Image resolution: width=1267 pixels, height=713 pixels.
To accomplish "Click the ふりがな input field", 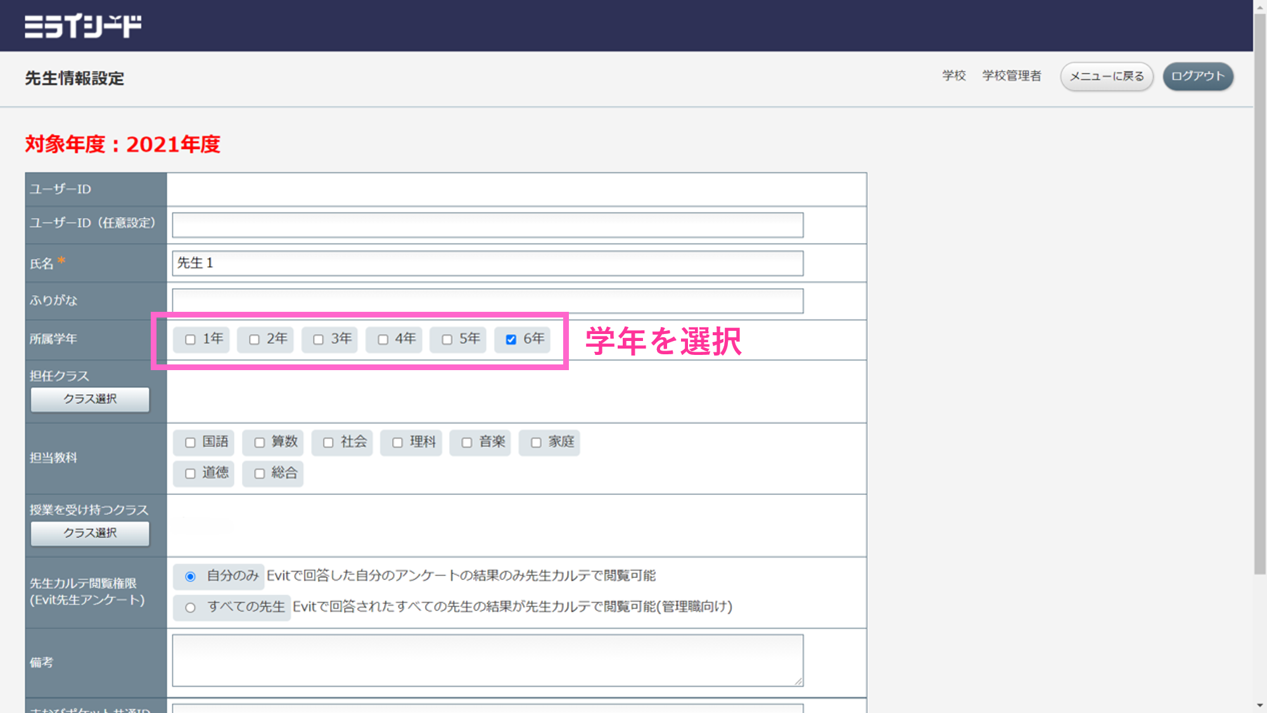I will point(488,301).
